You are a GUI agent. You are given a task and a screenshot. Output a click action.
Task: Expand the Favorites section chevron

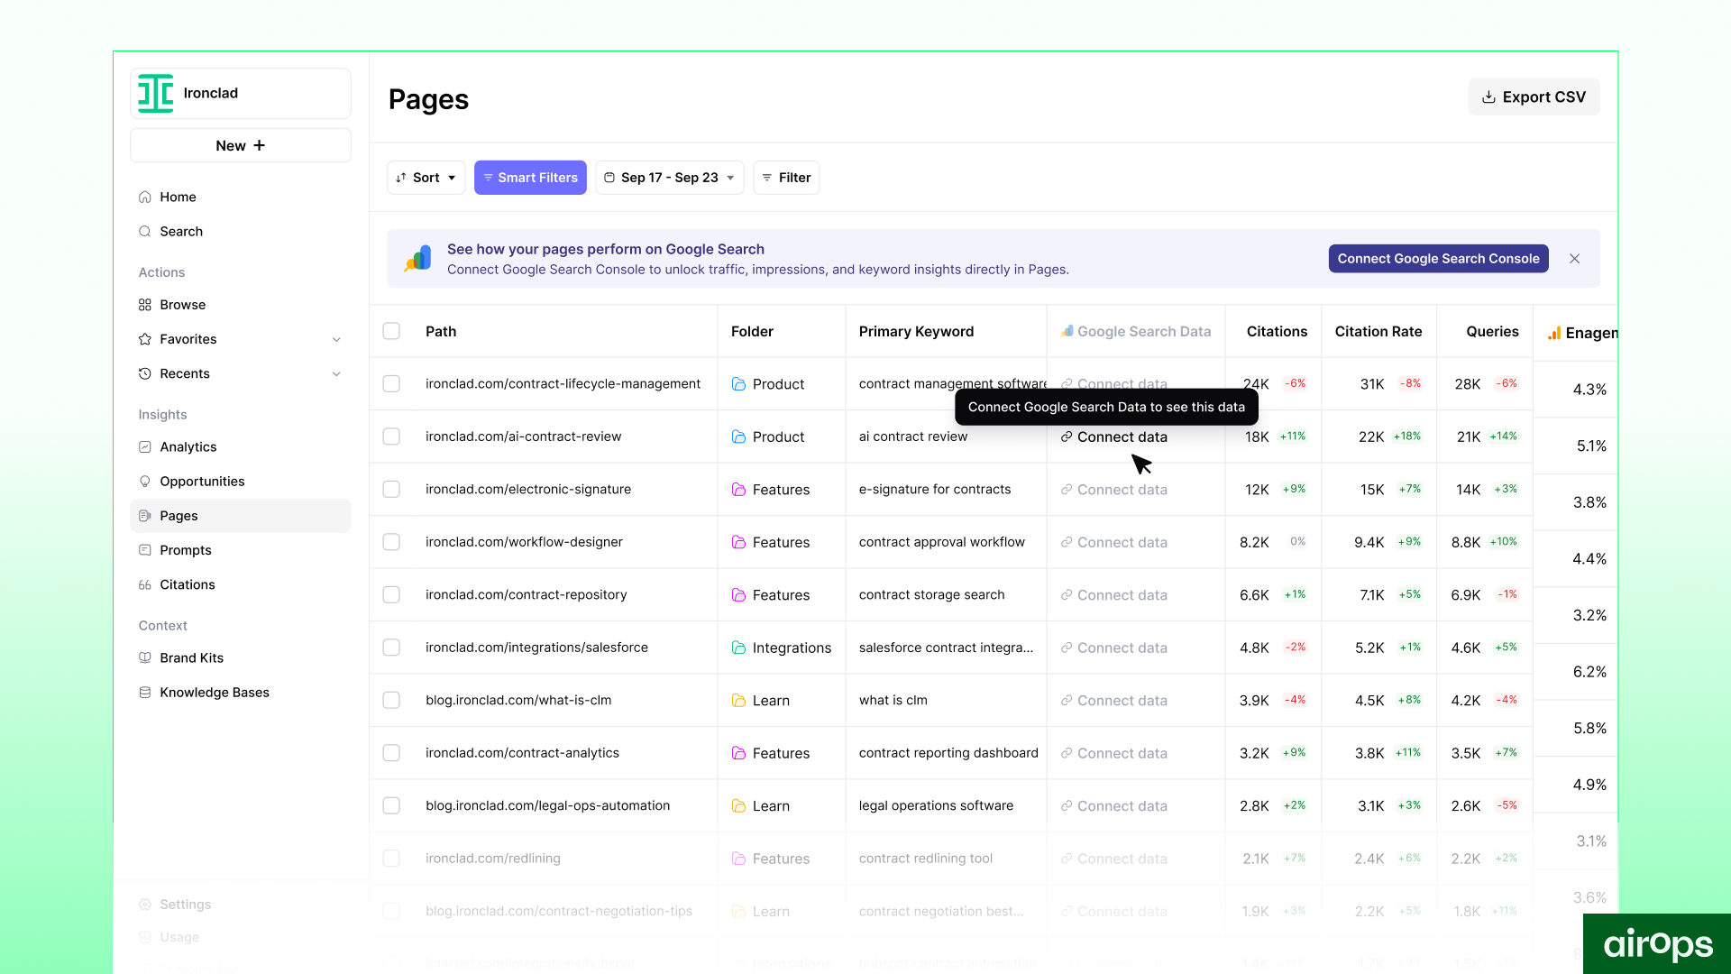pos(336,340)
